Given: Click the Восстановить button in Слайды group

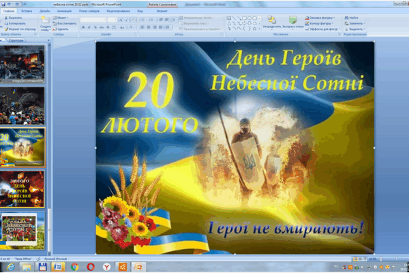Looking at the screenshot, I should 65,23.
